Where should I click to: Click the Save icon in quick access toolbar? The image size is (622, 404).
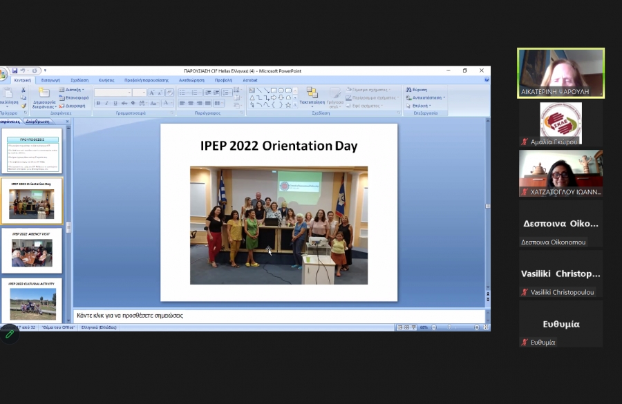[x=15, y=71]
